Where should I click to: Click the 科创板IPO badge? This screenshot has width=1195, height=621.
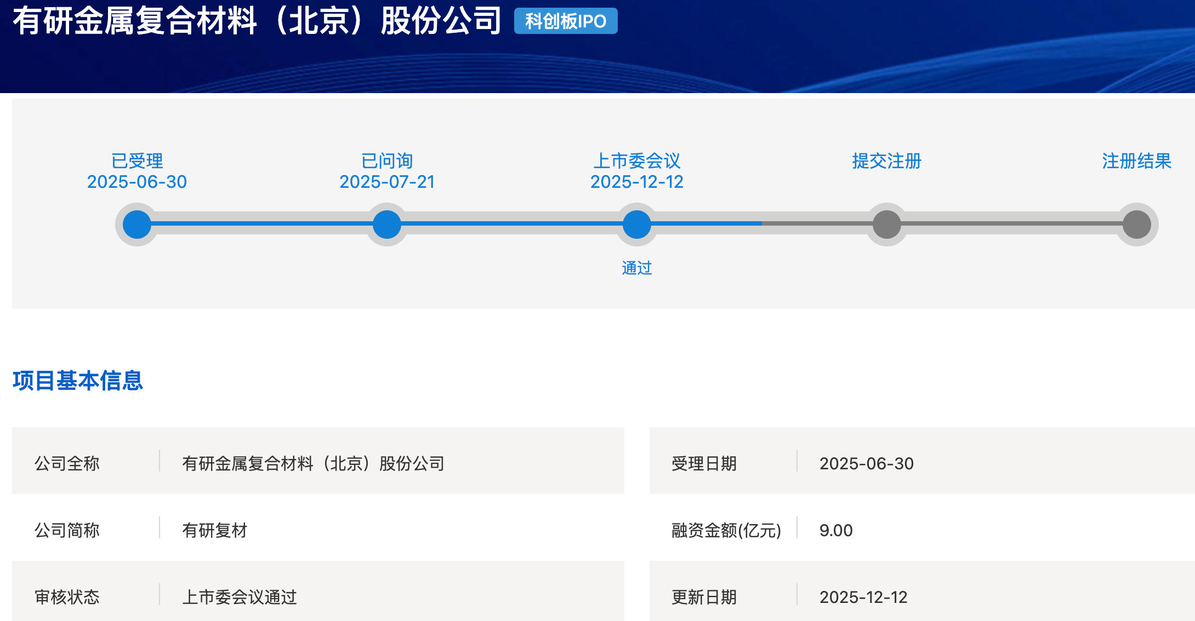(566, 21)
